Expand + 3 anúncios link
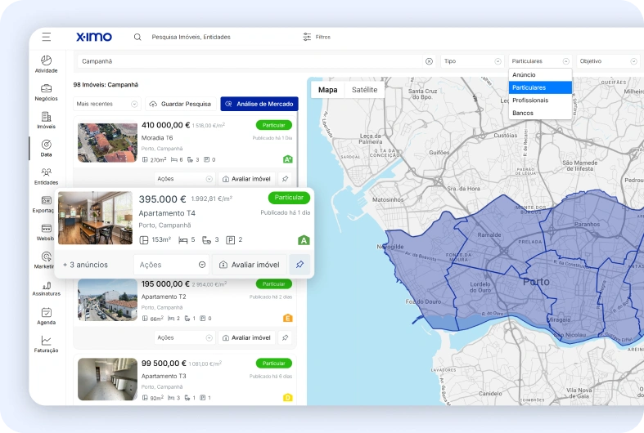644x433 pixels. pos(85,265)
